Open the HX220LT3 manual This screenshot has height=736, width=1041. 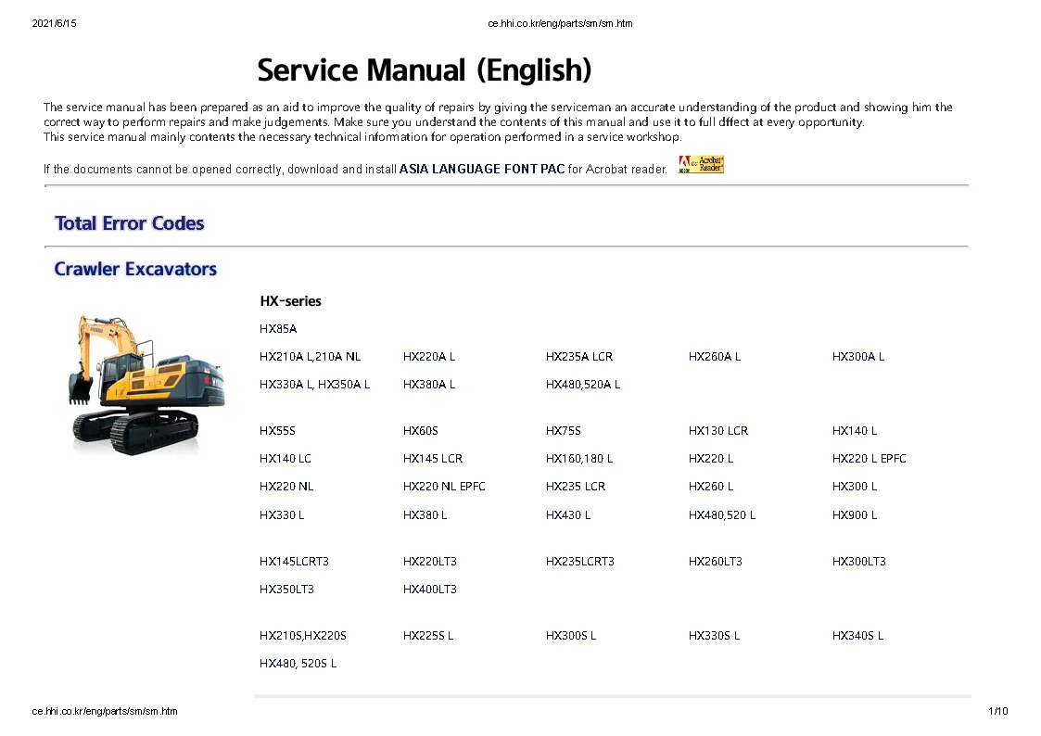[x=429, y=562]
